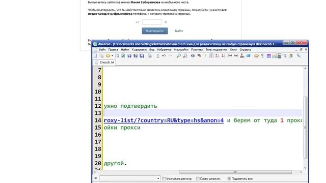Click the horizontal scrollbar thumb in editor
The width and height of the screenshot is (326, 183).
pyautogui.click(x=235, y=172)
